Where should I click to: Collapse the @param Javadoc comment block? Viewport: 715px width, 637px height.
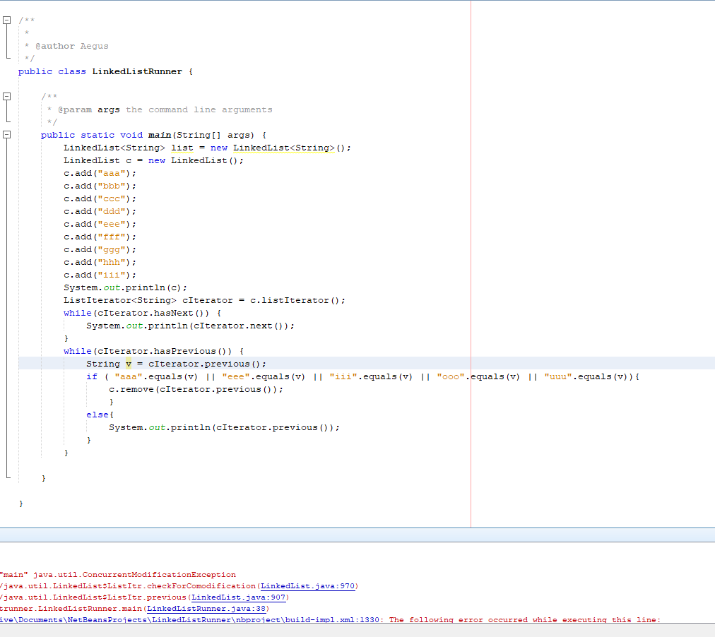(7, 96)
